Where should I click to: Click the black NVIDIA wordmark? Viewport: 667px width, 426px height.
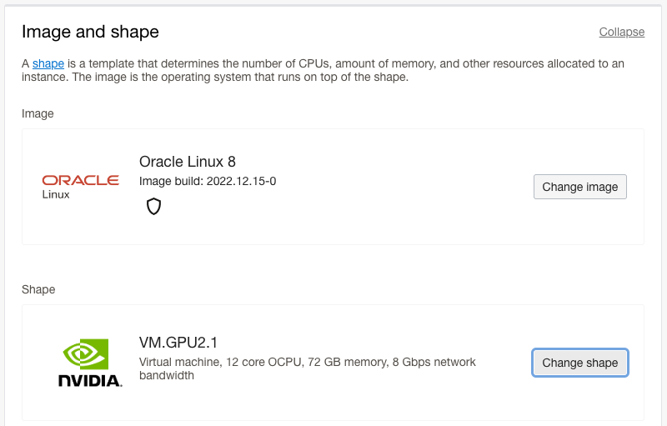[x=90, y=380]
